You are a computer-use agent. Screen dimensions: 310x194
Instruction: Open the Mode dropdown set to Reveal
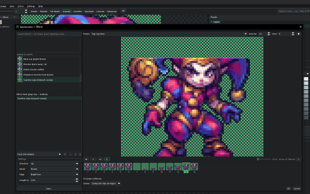[x=54, y=169]
